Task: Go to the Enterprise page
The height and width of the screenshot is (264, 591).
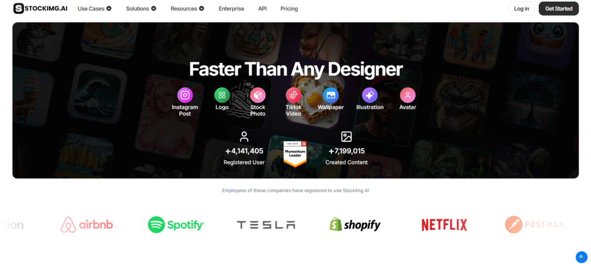Action: point(231,8)
